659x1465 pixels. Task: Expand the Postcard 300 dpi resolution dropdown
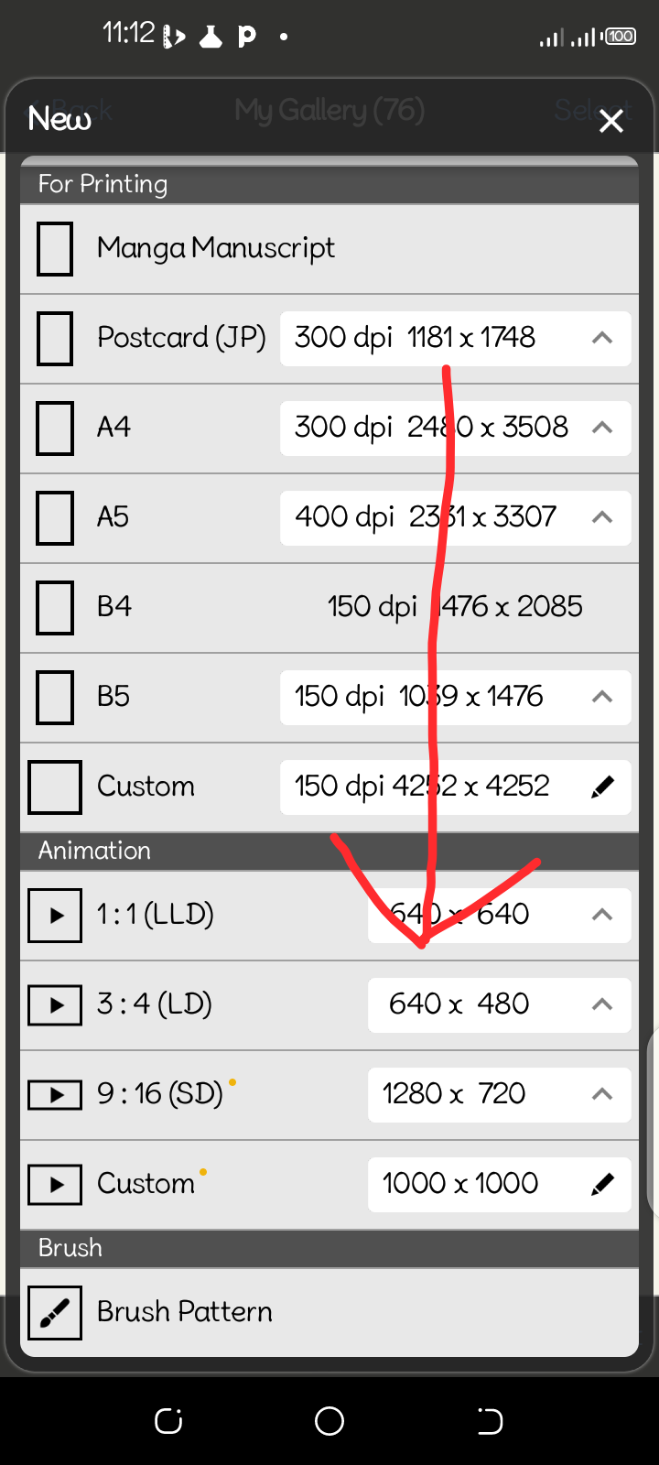(x=601, y=338)
